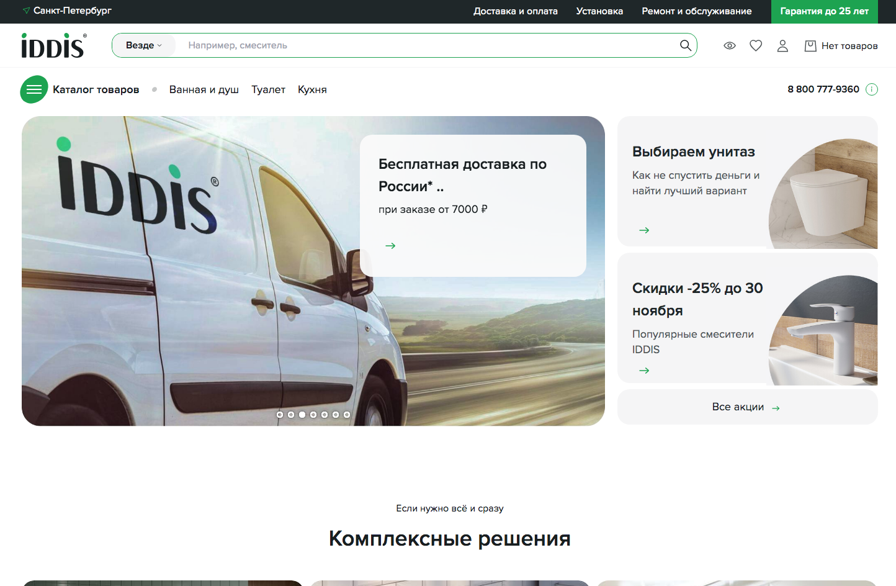Select third active slider dot
The height and width of the screenshot is (586, 896).
coord(302,415)
